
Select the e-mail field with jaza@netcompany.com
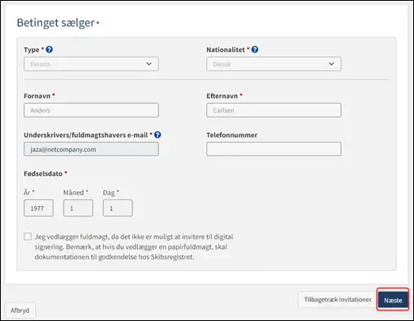(91, 149)
